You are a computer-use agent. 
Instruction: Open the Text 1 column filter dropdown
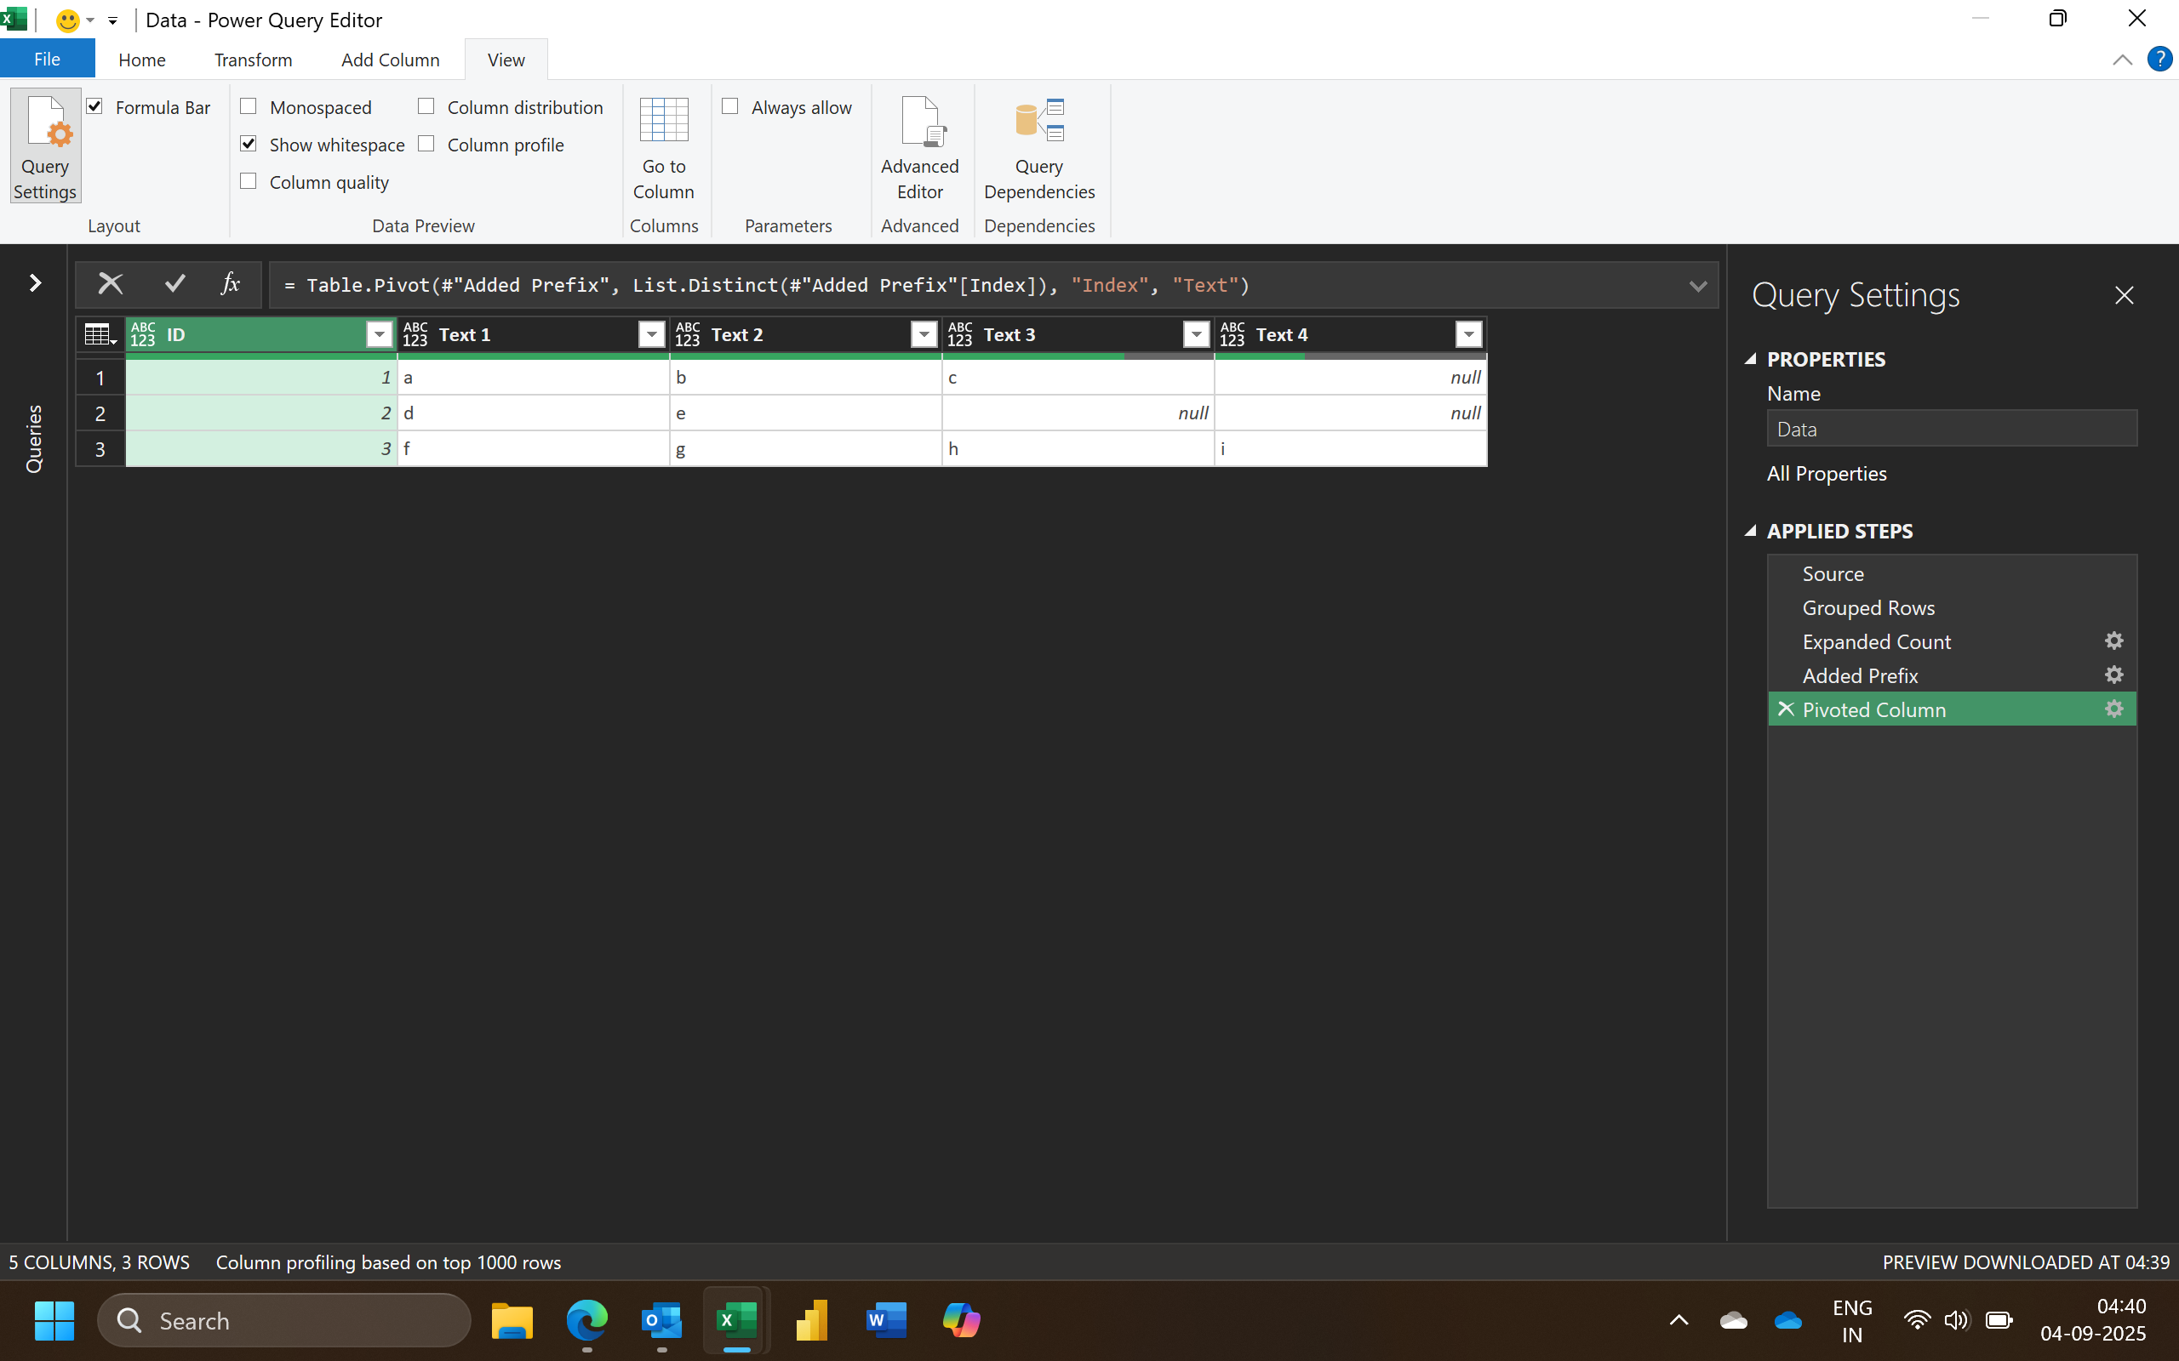click(651, 335)
